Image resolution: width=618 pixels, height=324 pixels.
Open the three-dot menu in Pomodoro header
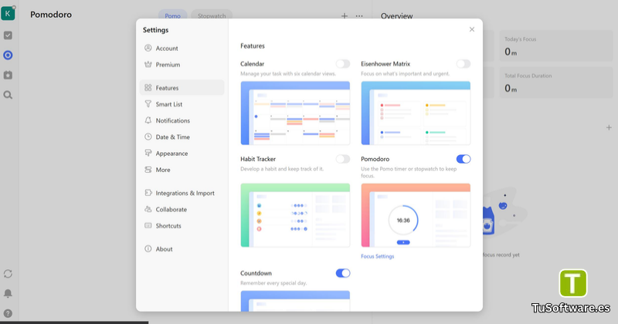point(359,15)
